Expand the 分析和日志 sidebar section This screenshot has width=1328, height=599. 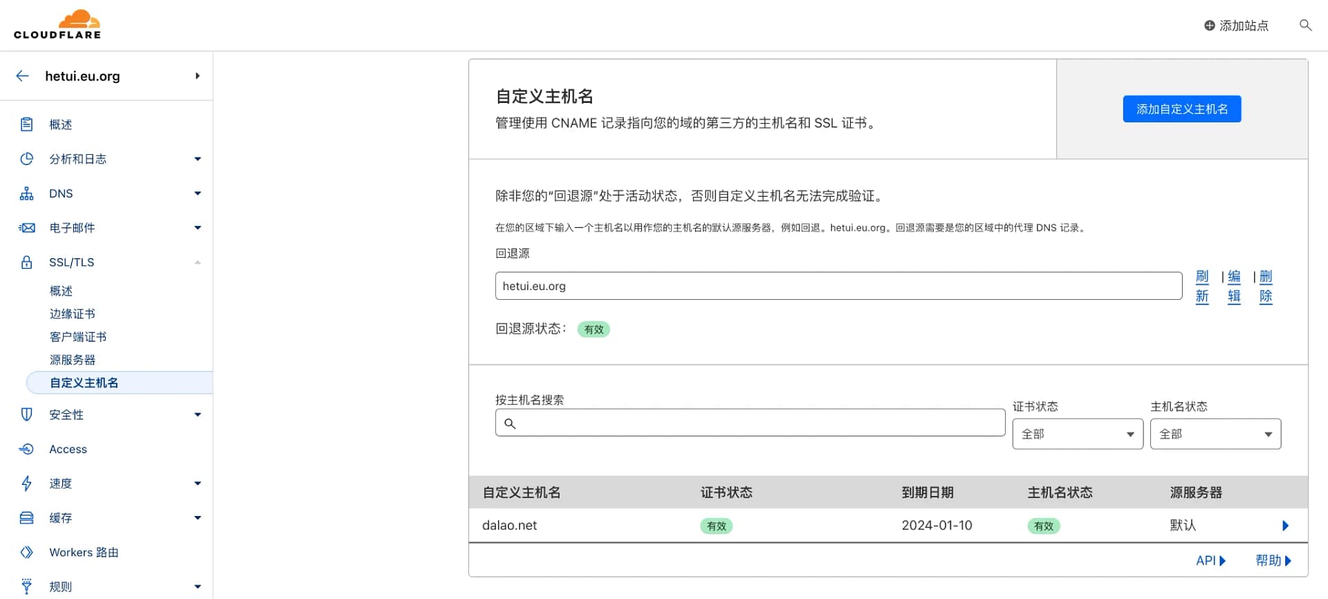click(x=197, y=159)
